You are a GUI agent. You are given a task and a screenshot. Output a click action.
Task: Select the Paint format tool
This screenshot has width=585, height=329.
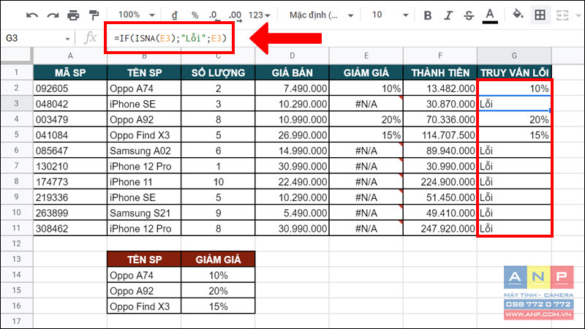point(94,15)
